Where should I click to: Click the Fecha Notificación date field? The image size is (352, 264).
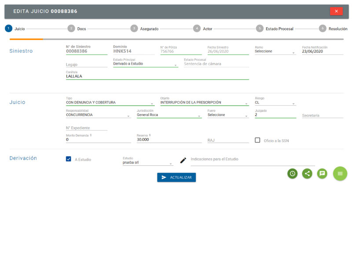point(322,51)
